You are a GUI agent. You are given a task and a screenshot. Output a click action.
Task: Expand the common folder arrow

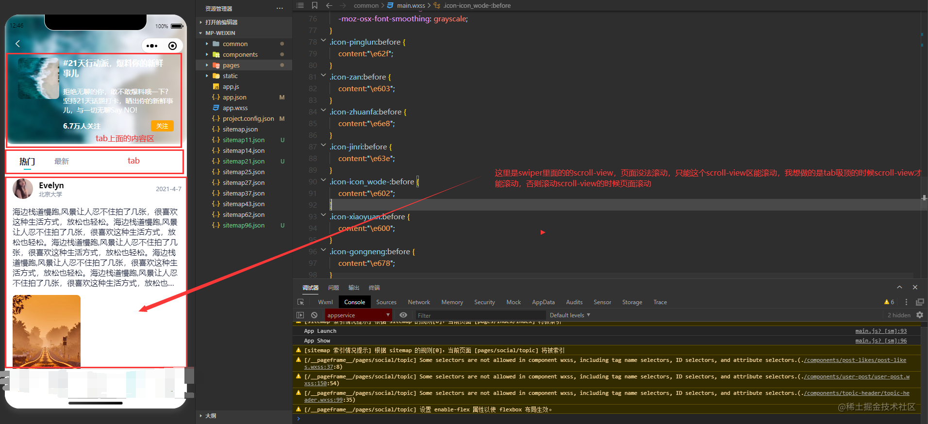pyautogui.click(x=207, y=44)
